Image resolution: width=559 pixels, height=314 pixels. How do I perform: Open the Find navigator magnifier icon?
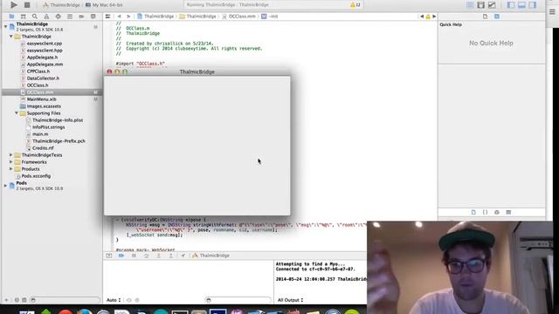click(x=35, y=17)
